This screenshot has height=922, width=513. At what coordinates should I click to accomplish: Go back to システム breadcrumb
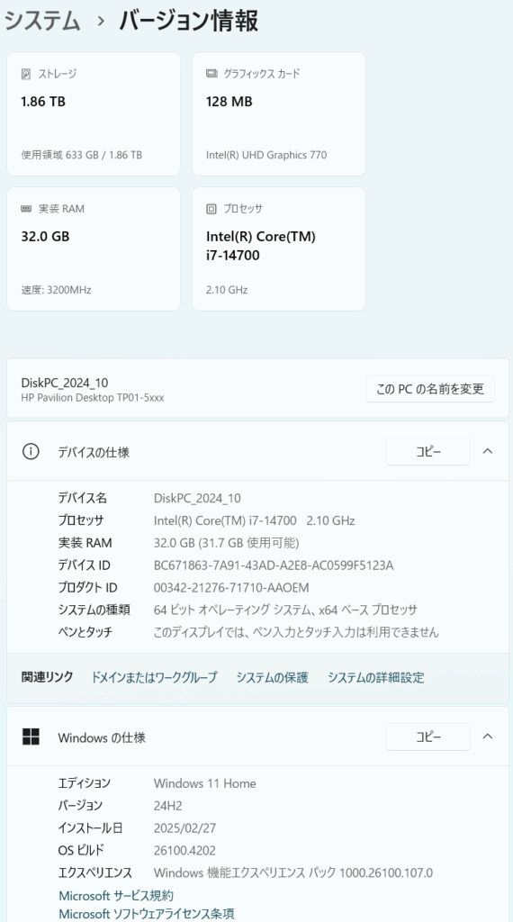(x=41, y=22)
